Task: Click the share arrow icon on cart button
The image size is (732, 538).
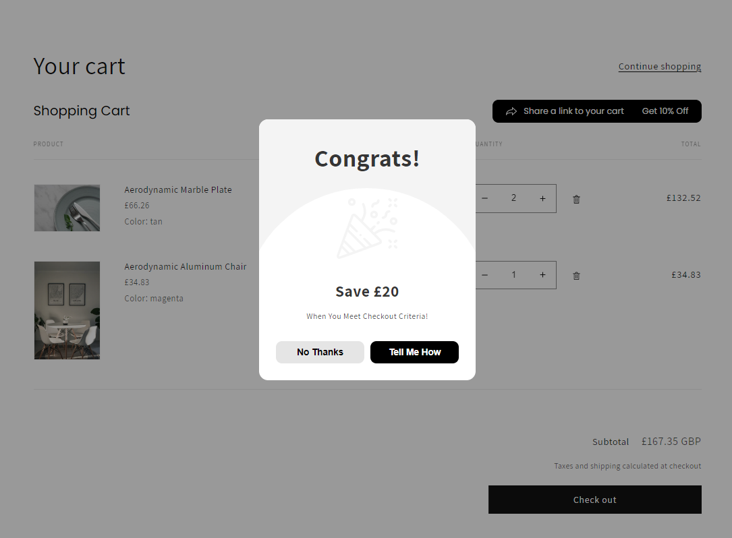Action: [512, 111]
